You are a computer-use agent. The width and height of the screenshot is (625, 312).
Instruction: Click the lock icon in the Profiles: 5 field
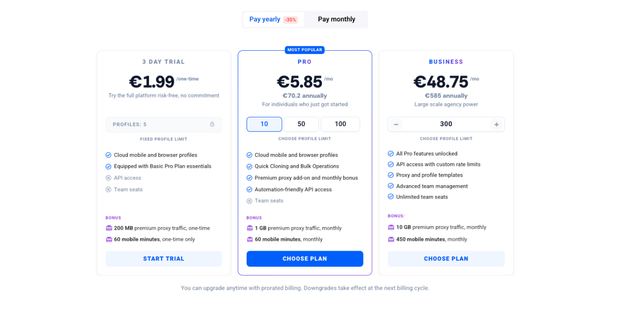(x=212, y=124)
